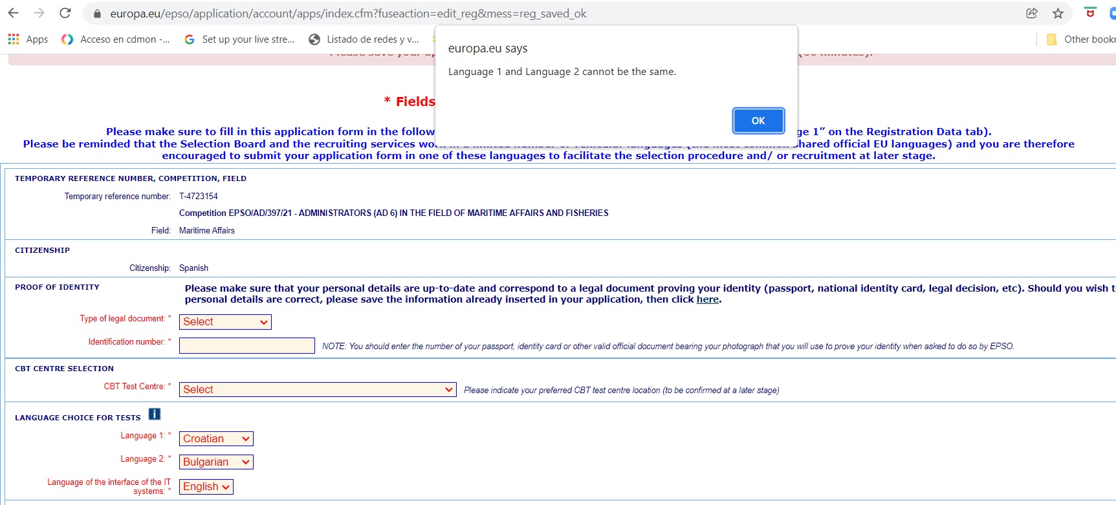Screen dimensions: 1116x505
Task: Click the browser address bar URL
Action: (348, 14)
